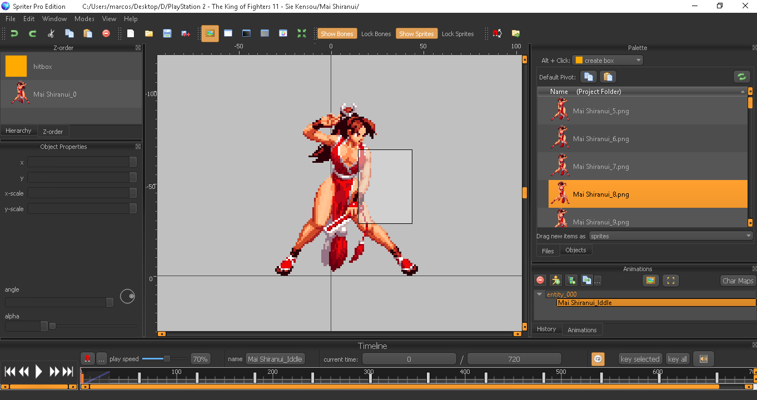Click the red Delete icon in main toolbar
Image resolution: width=757 pixels, height=400 pixels.
point(106,33)
